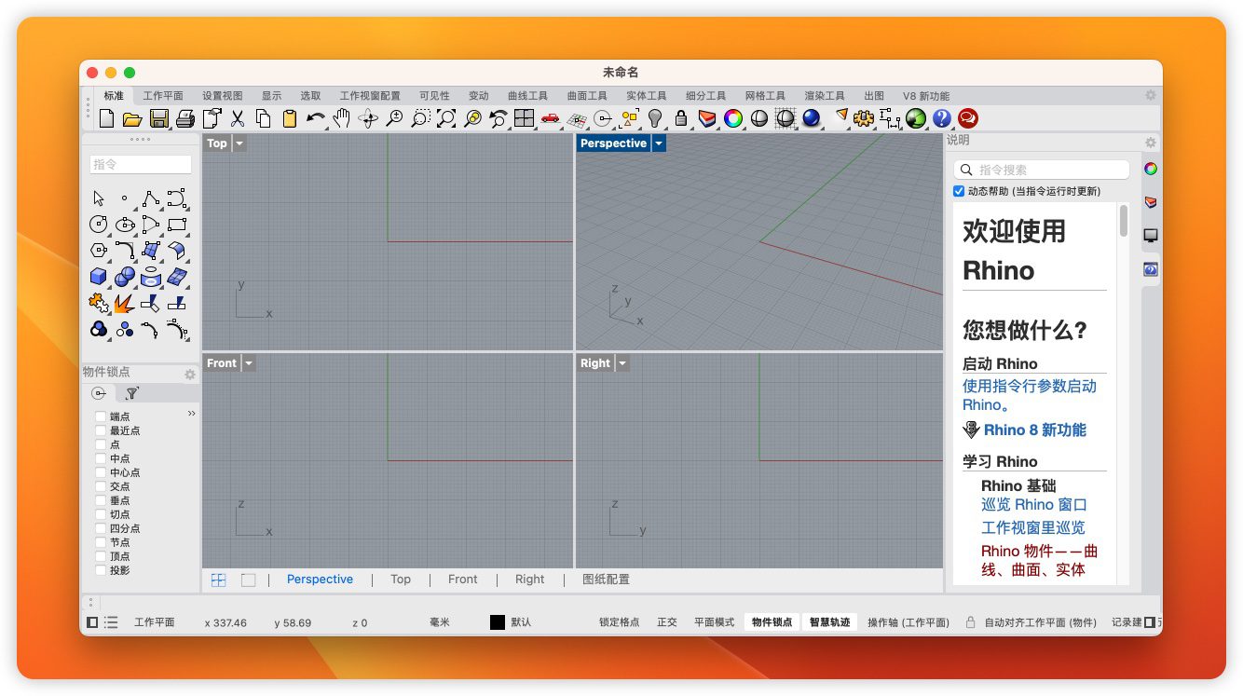Switch to the 曲面工具 toolbar tab
This screenshot has width=1243, height=696.
tap(587, 96)
